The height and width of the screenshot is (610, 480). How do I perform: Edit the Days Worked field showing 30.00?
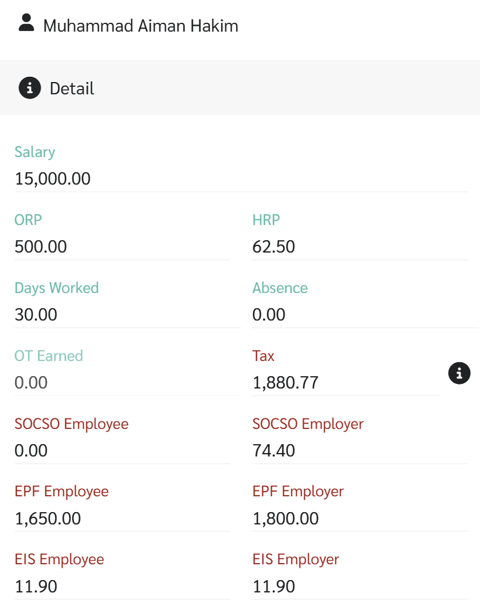[128, 315]
